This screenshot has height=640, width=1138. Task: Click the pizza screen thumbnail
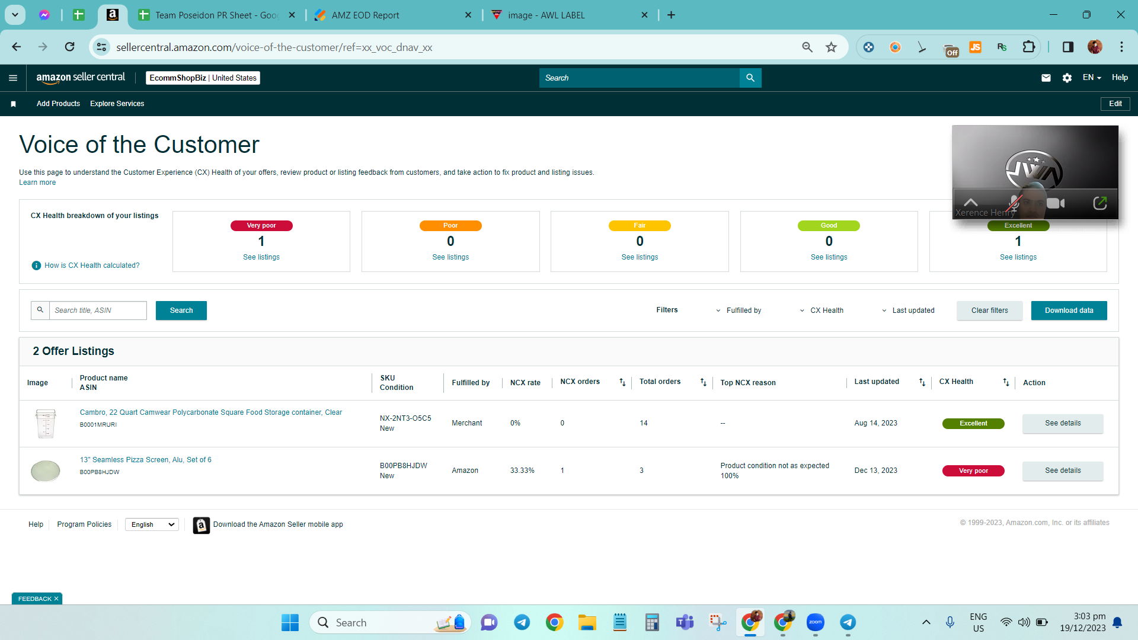46,471
